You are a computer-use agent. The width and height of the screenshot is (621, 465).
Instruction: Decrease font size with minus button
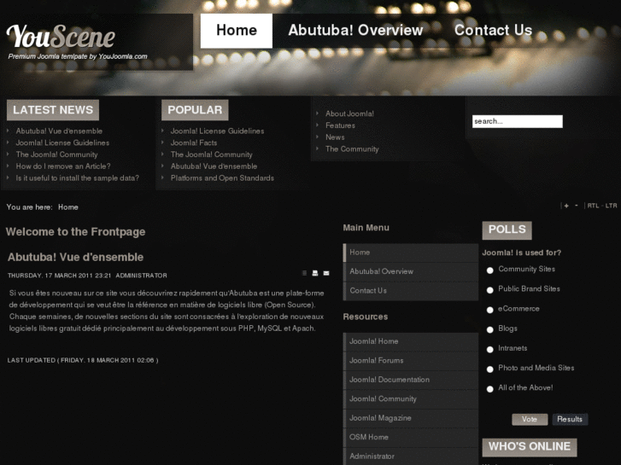[577, 206]
